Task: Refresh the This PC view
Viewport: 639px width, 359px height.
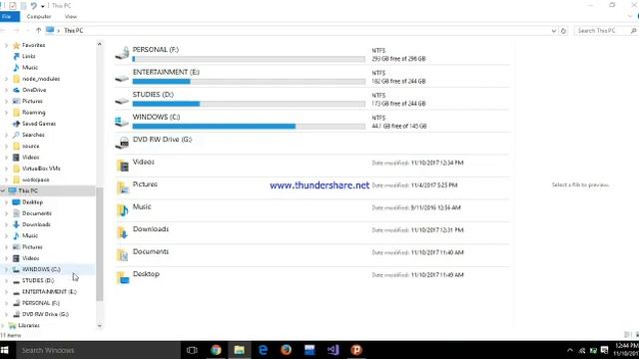Action: 563,31
